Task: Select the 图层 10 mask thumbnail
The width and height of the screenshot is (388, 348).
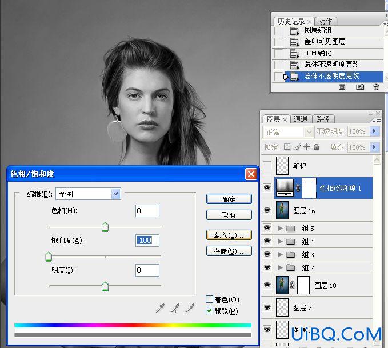Action: point(303,285)
